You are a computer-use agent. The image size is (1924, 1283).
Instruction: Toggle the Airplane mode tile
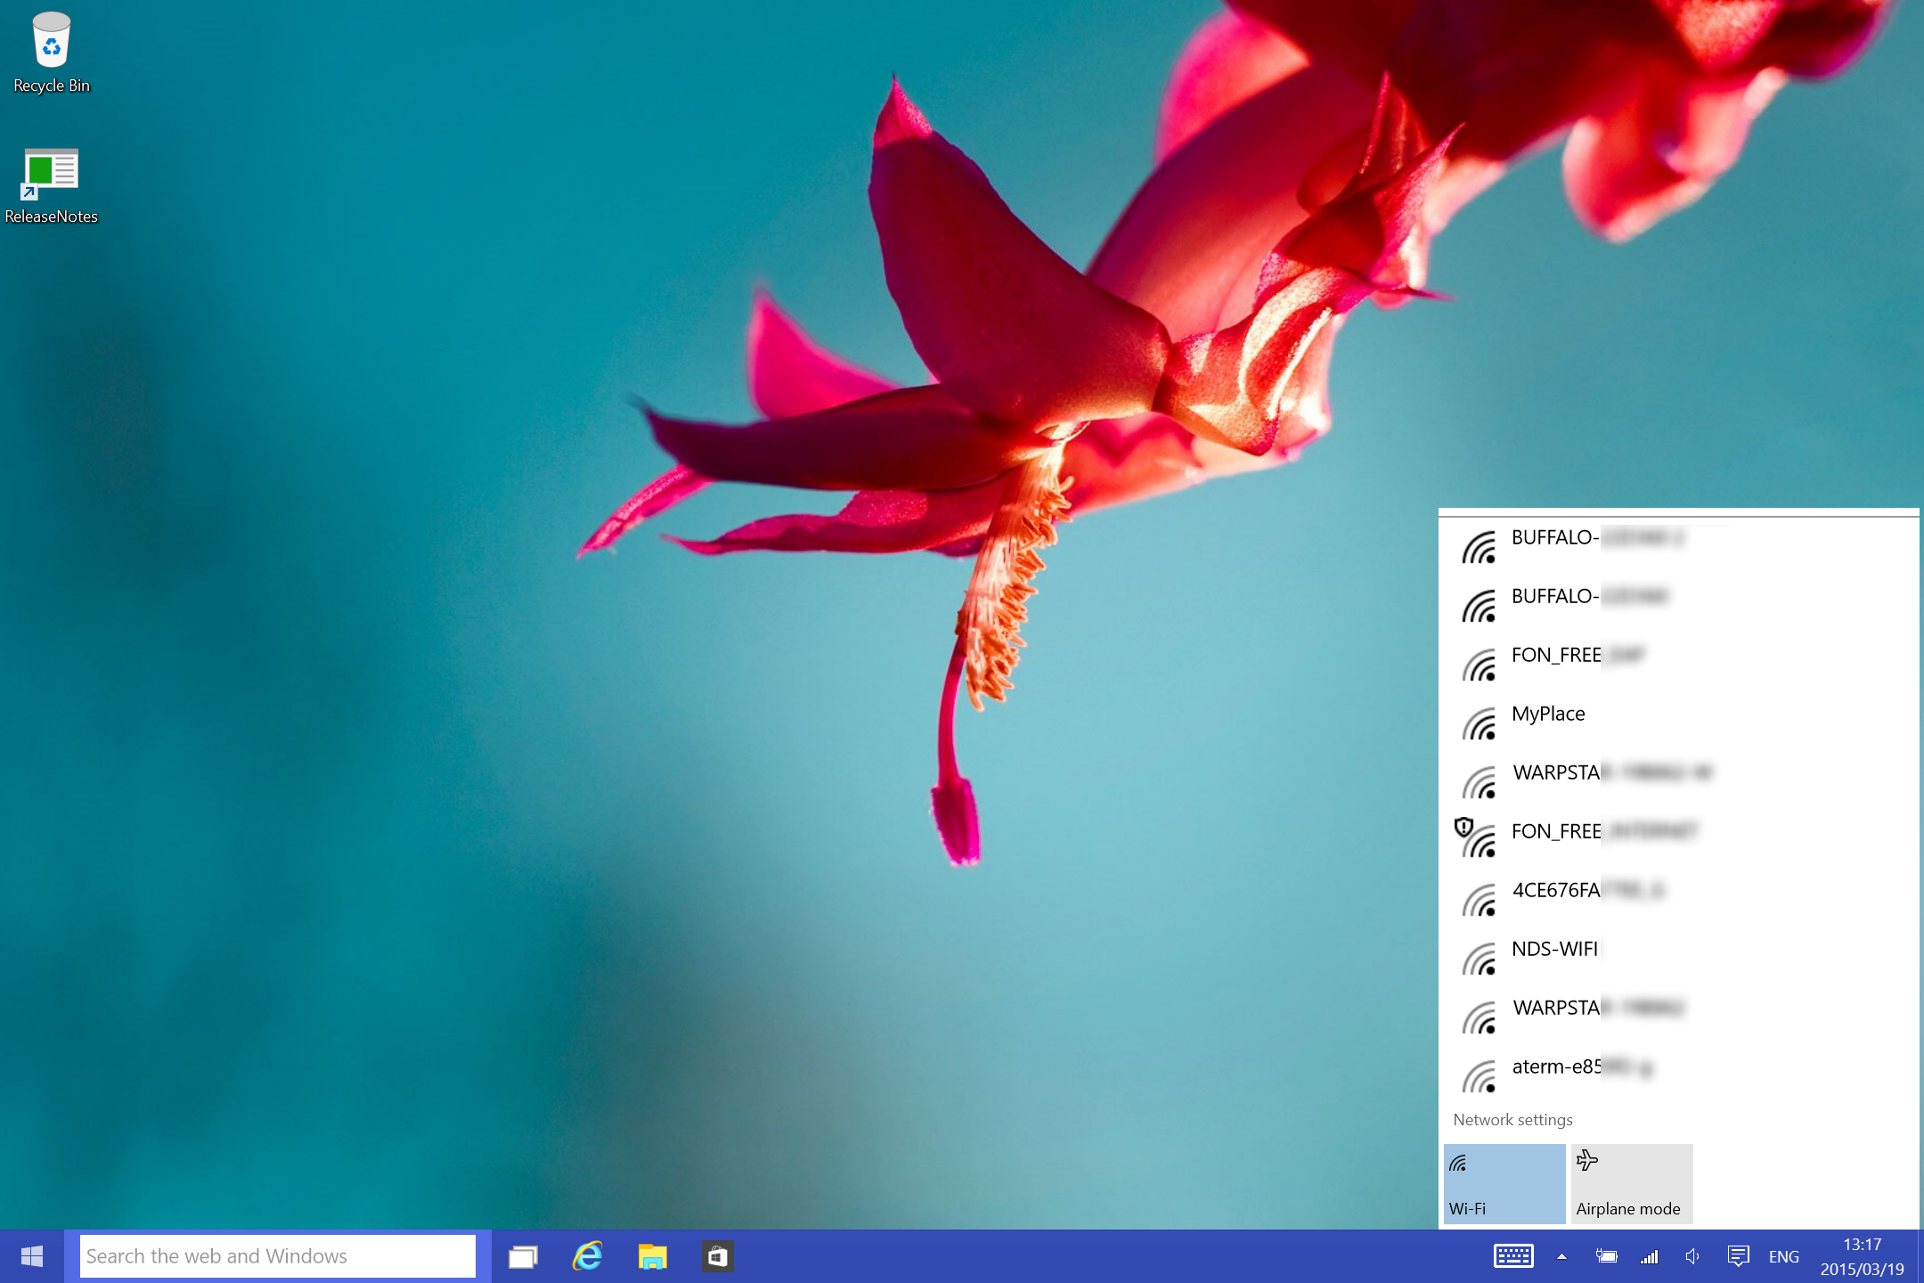(1631, 1183)
